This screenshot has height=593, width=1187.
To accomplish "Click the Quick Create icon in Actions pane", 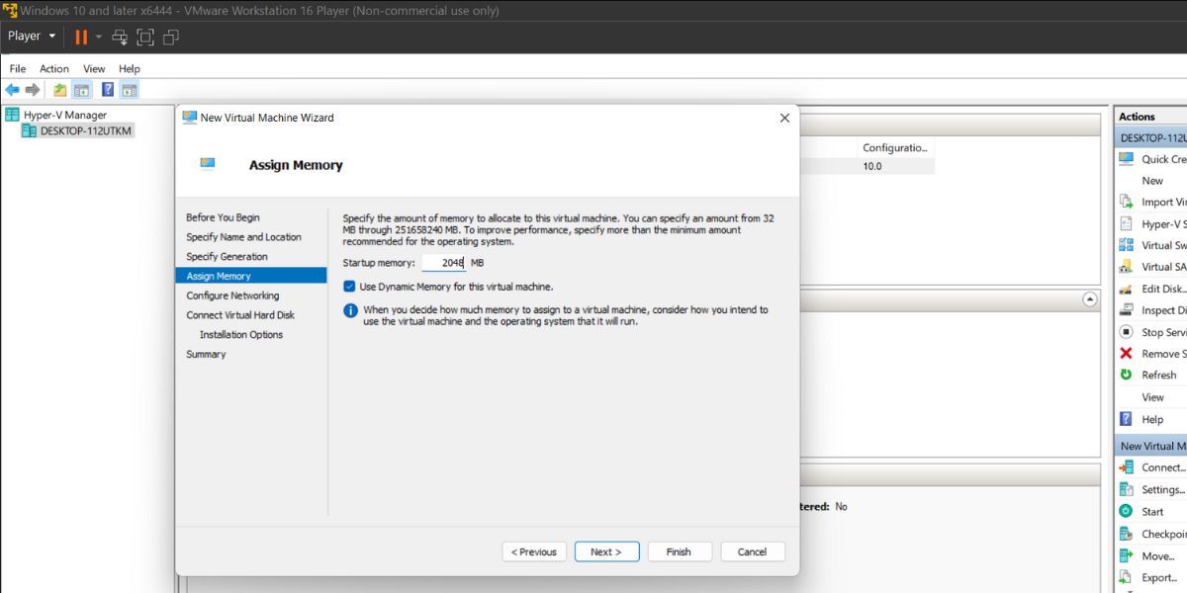I will (x=1126, y=159).
